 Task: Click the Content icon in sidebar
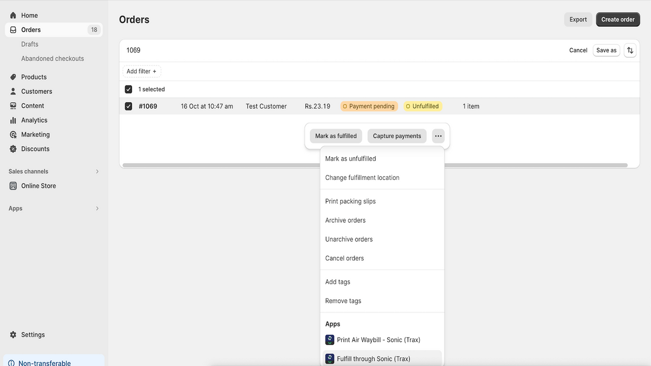[13, 106]
